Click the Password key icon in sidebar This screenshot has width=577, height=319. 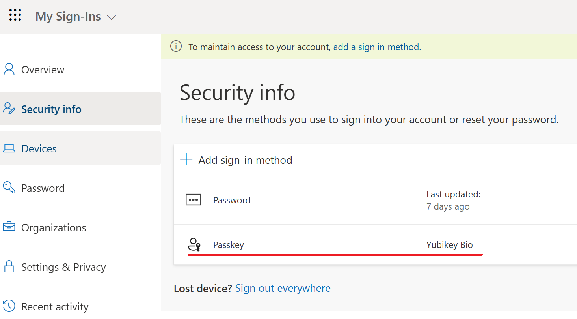point(9,188)
